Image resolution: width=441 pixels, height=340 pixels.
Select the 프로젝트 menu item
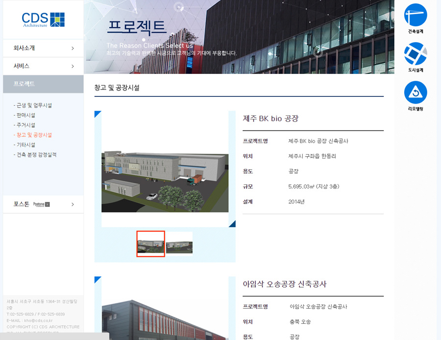pos(24,84)
